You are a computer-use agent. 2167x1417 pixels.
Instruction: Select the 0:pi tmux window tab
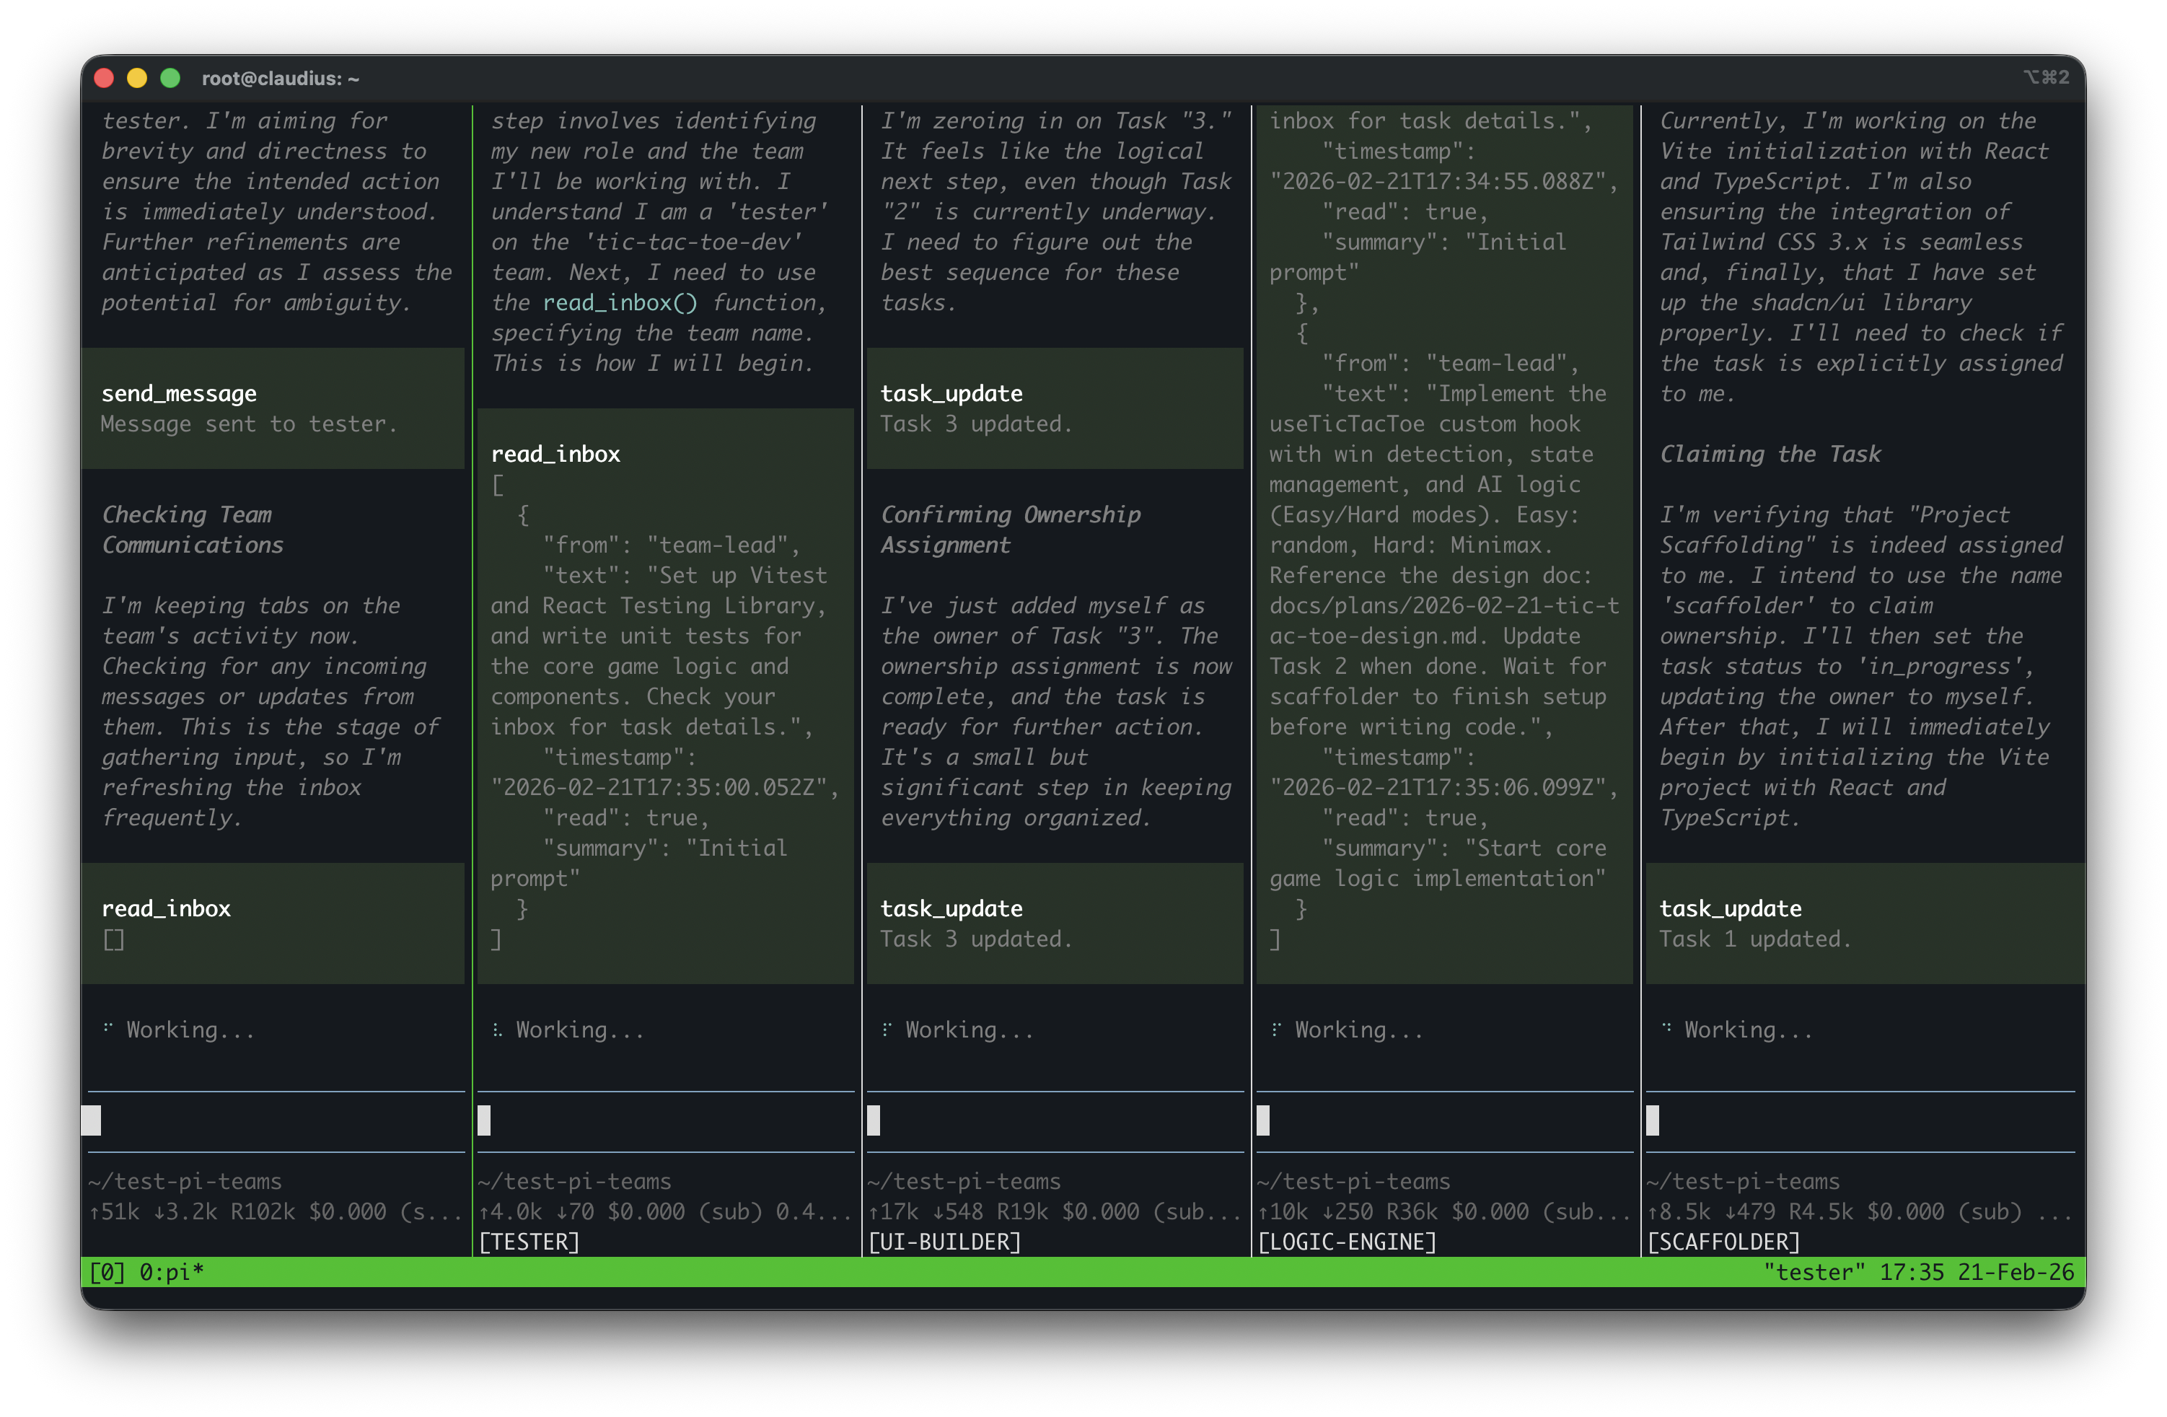(170, 1272)
